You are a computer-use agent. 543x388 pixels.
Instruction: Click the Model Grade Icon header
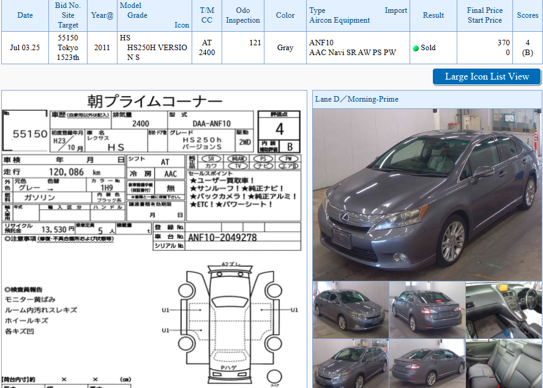pyautogui.click(x=154, y=15)
